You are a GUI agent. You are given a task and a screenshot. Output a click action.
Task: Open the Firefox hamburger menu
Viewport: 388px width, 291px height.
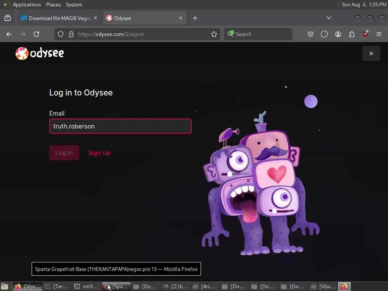379,34
